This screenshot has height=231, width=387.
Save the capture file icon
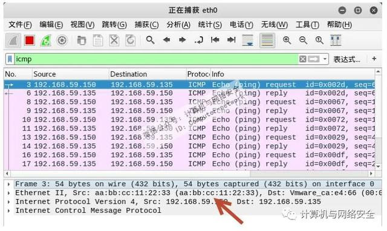pos(98,41)
